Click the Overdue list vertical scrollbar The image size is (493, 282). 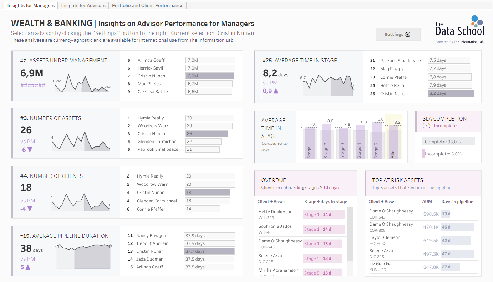coord(350,234)
